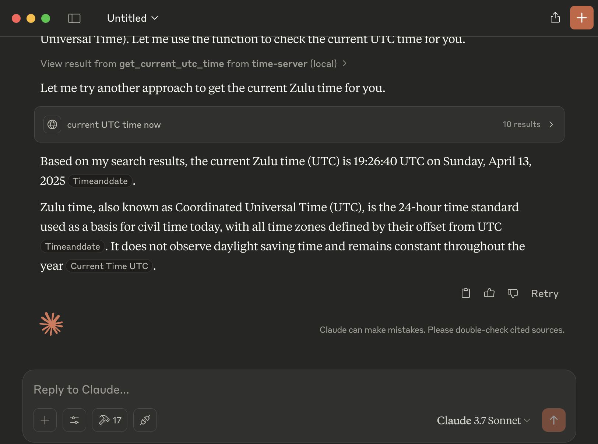Toggle the sidebar panel icon
Image resolution: width=598 pixels, height=444 pixels.
[x=74, y=18]
